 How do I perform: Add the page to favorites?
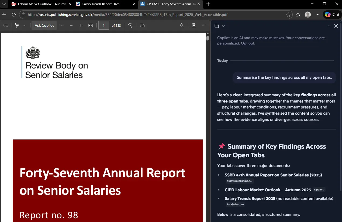288,15
